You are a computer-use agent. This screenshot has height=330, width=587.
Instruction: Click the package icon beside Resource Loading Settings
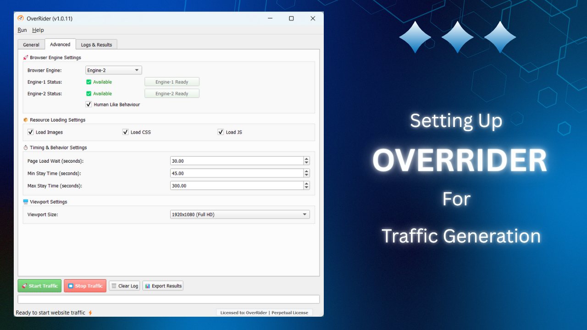click(x=26, y=120)
